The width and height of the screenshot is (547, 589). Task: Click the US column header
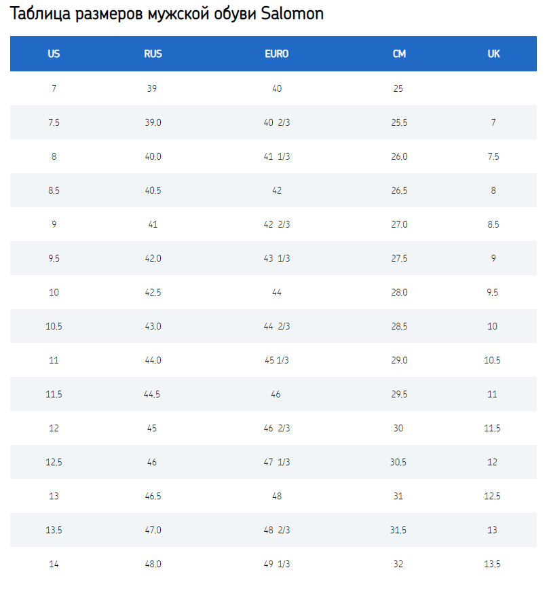pos(54,54)
